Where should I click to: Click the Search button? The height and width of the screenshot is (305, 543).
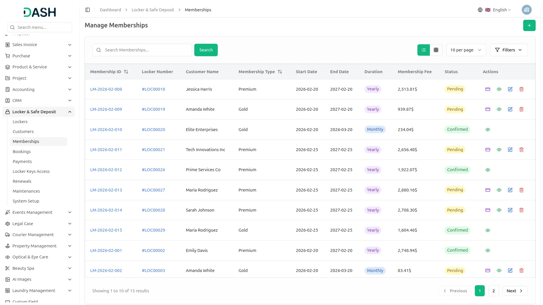point(206,50)
